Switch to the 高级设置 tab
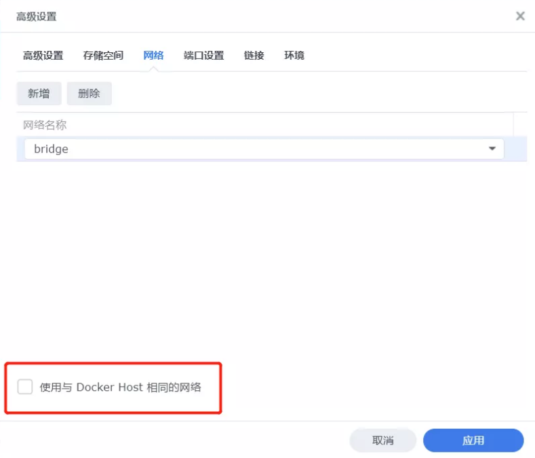 click(43, 56)
